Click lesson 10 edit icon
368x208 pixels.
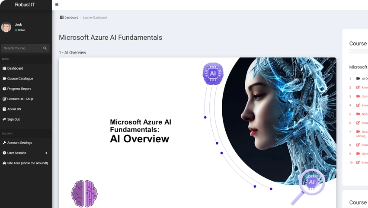coord(358,163)
